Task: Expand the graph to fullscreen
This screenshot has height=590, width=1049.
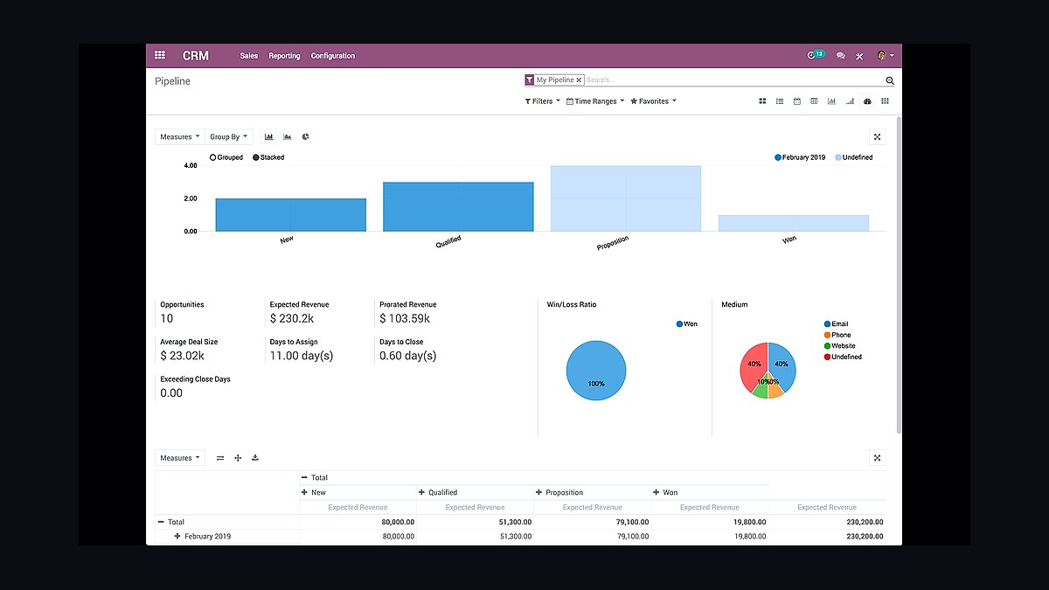Action: [x=878, y=136]
